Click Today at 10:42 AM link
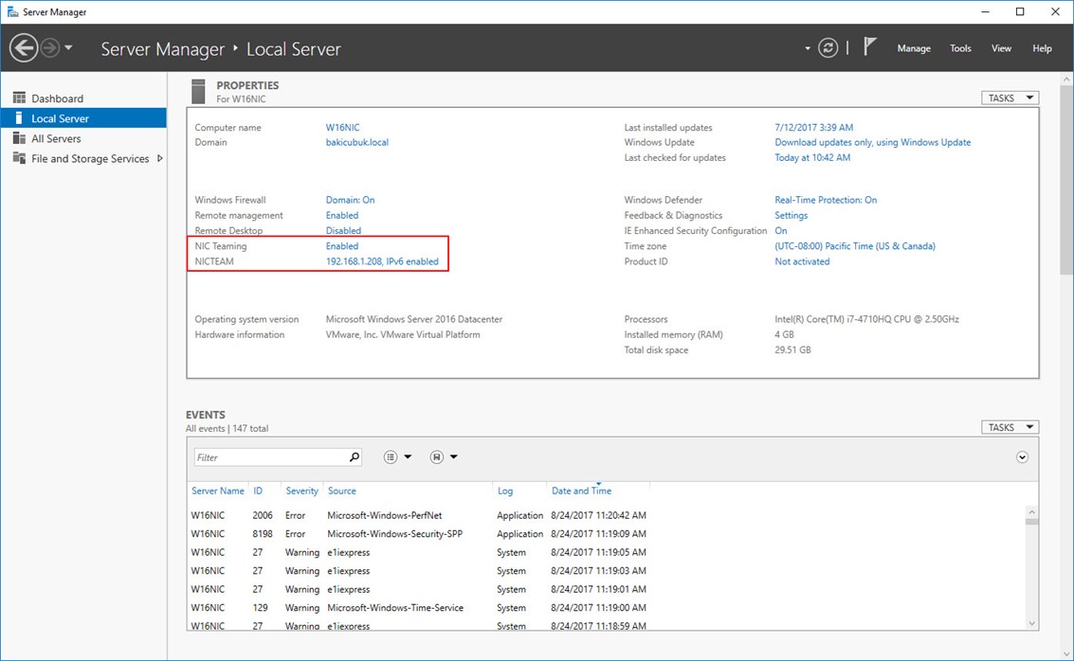Image resolution: width=1074 pixels, height=661 pixels. (812, 157)
